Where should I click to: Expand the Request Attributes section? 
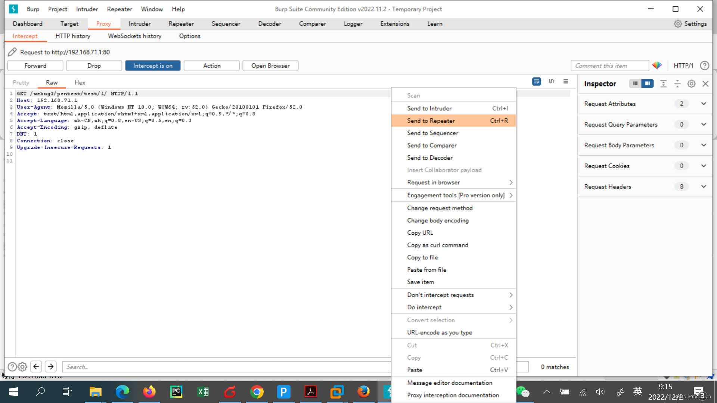704,104
